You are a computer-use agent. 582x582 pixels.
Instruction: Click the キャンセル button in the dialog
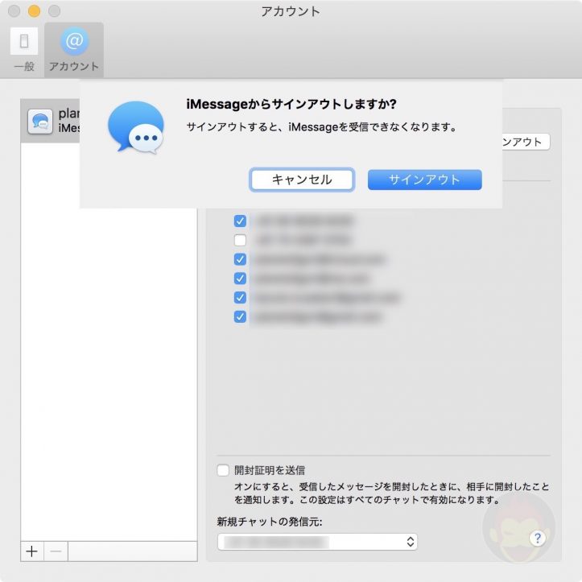pos(302,180)
